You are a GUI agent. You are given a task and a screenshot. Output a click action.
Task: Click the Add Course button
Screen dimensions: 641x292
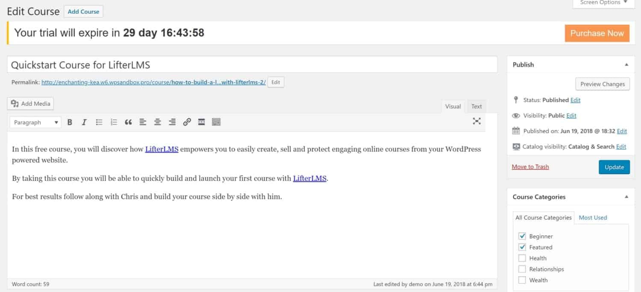pyautogui.click(x=83, y=12)
